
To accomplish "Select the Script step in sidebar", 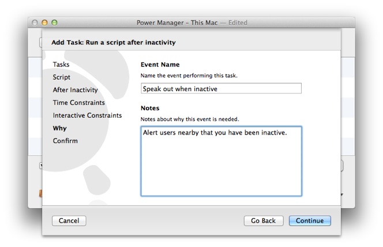I will click(x=62, y=77).
